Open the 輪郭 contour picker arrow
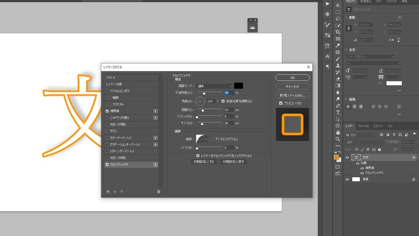419x236 pixels. (x=206, y=139)
